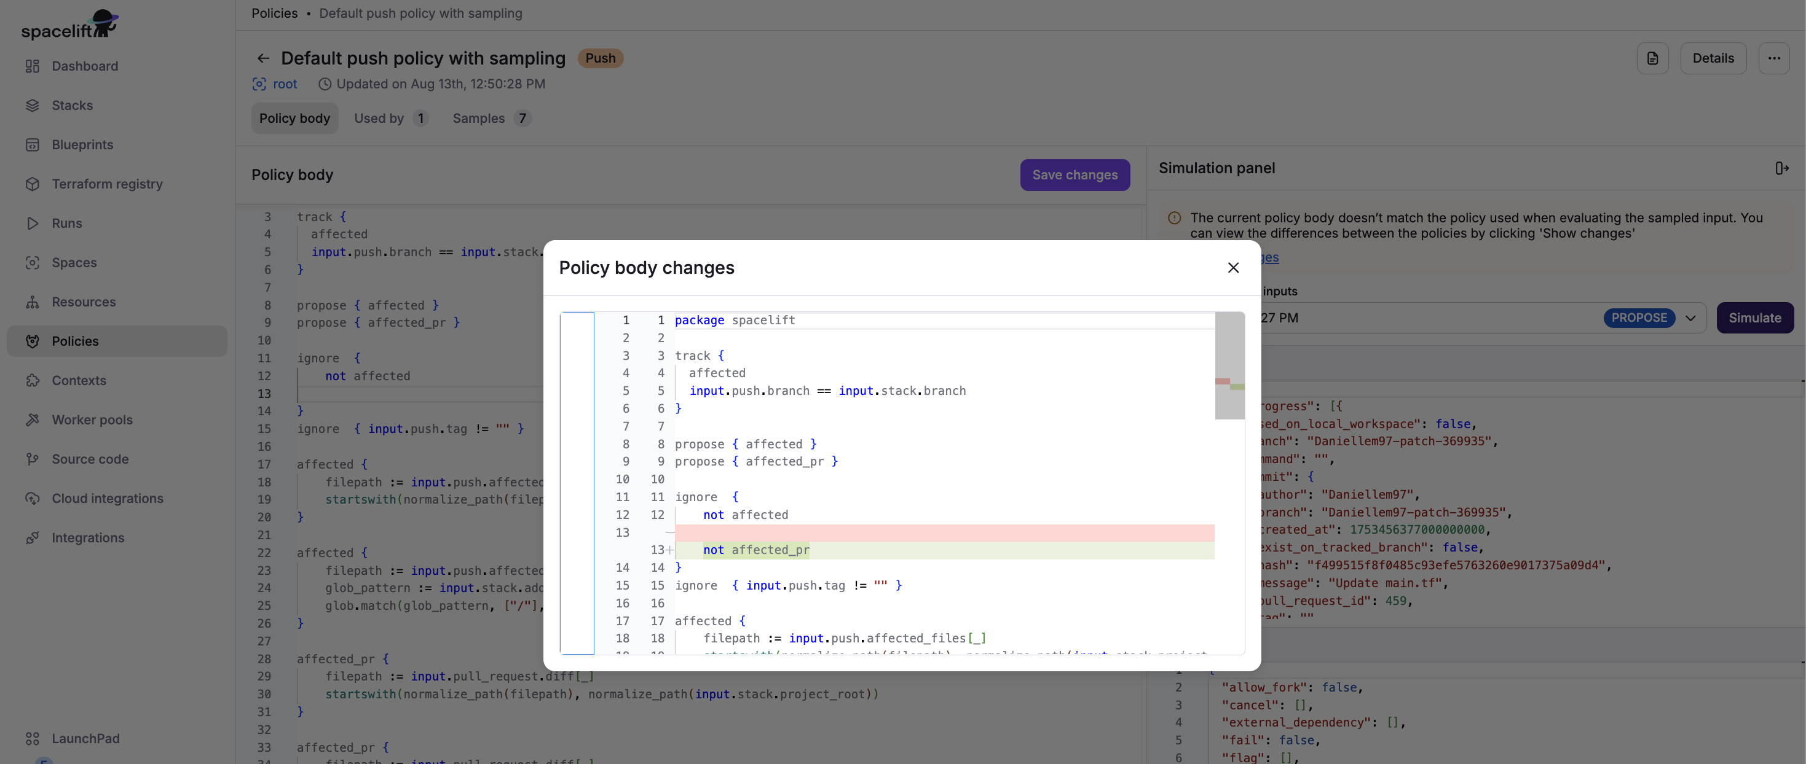1806x764 pixels.
Task: Open Stacks from the sidebar
Action: click(x=72, y=105)
